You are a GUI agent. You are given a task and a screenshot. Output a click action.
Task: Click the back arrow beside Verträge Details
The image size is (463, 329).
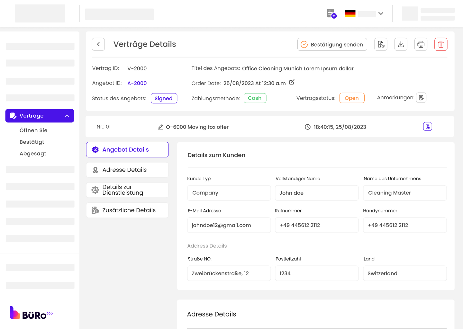coord(98,44)
